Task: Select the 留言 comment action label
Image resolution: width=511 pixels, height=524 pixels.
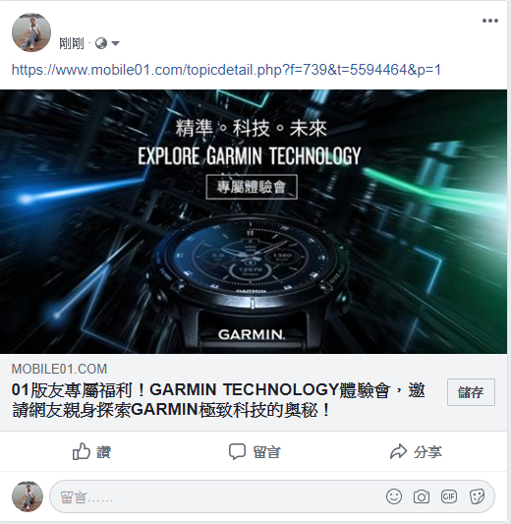Action: (266, 452)
